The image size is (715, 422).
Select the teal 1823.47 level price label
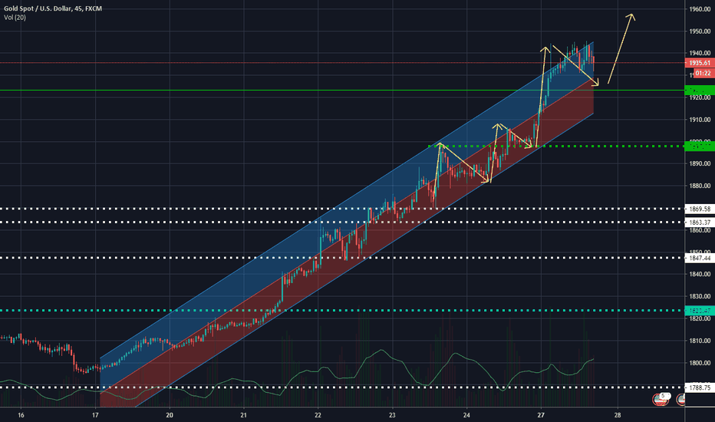pos(700,311)
